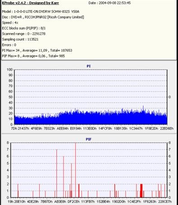Viewport: 178px width, 205px height.
Task: Click the PI chart title
Action: pyautogui.click(x=89, y=66)
